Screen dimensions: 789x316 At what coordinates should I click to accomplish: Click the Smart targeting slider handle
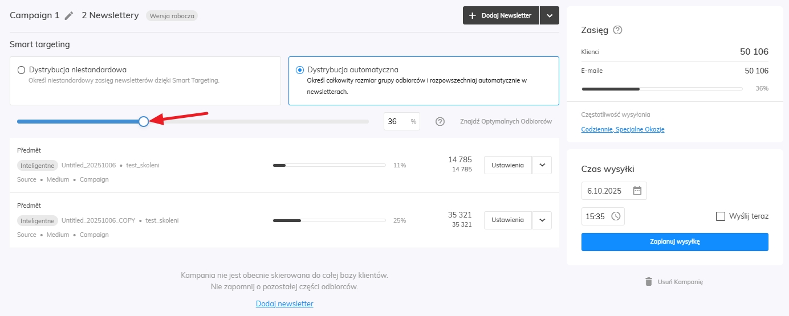pyautogui.click(x=144, y=121)
